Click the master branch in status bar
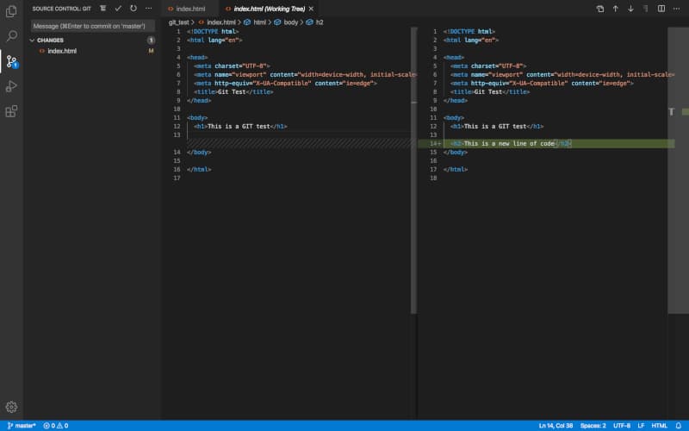This screenshot has height=431, width=689. click(22, 425)
